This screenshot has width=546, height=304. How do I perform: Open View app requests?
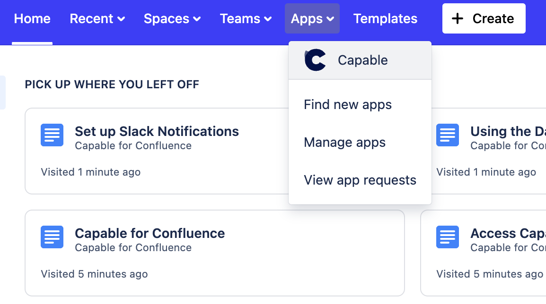(360, 180)
